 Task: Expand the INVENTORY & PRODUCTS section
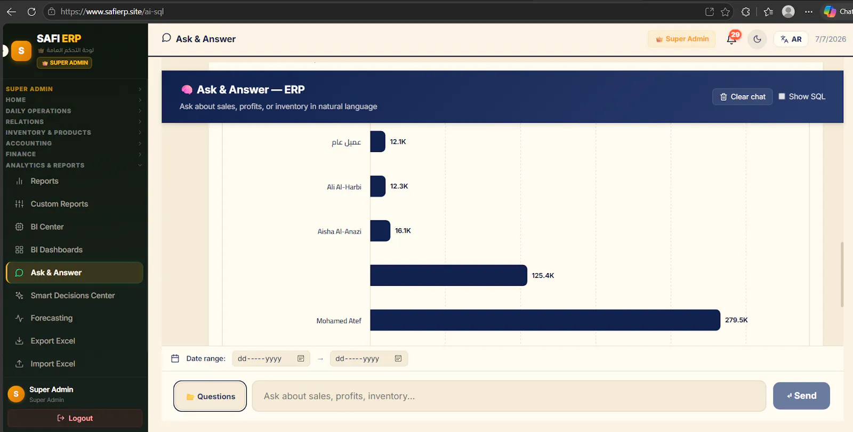point(74,132)
